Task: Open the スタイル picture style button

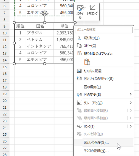Action: (81, 12)
